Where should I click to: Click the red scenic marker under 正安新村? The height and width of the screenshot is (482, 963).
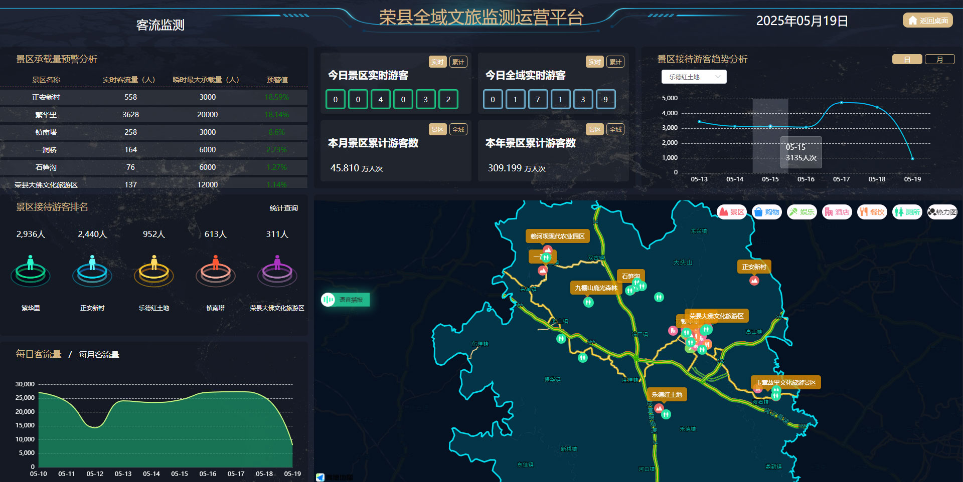[754, 281]
